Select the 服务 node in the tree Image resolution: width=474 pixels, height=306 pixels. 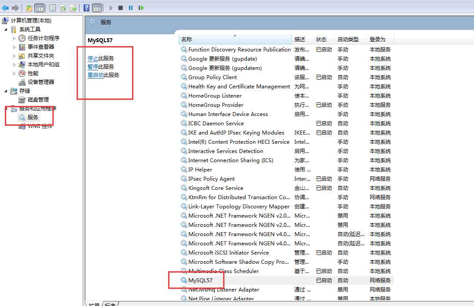point(33,117)
